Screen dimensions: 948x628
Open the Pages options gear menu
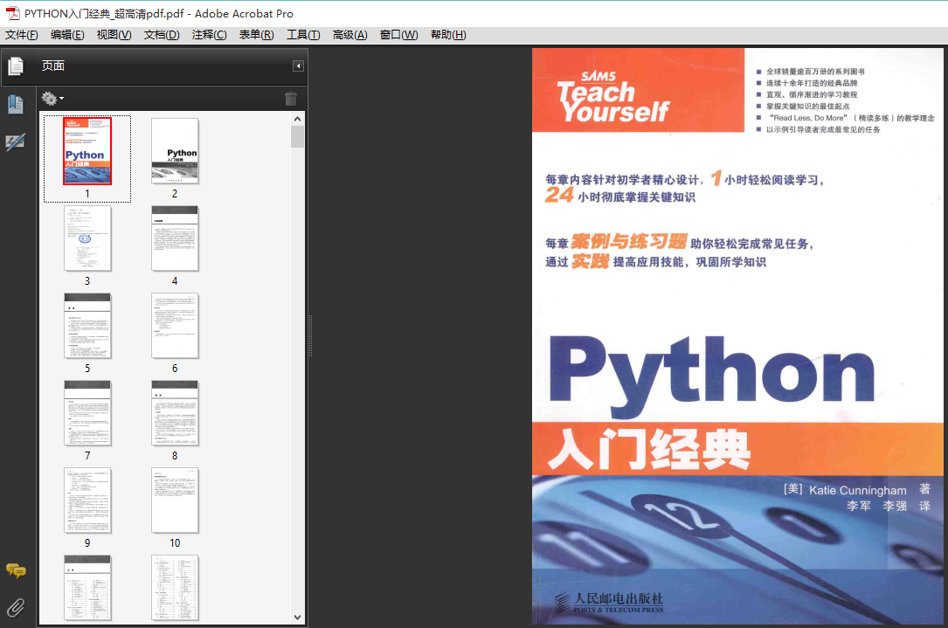click(x=52, y=98)
